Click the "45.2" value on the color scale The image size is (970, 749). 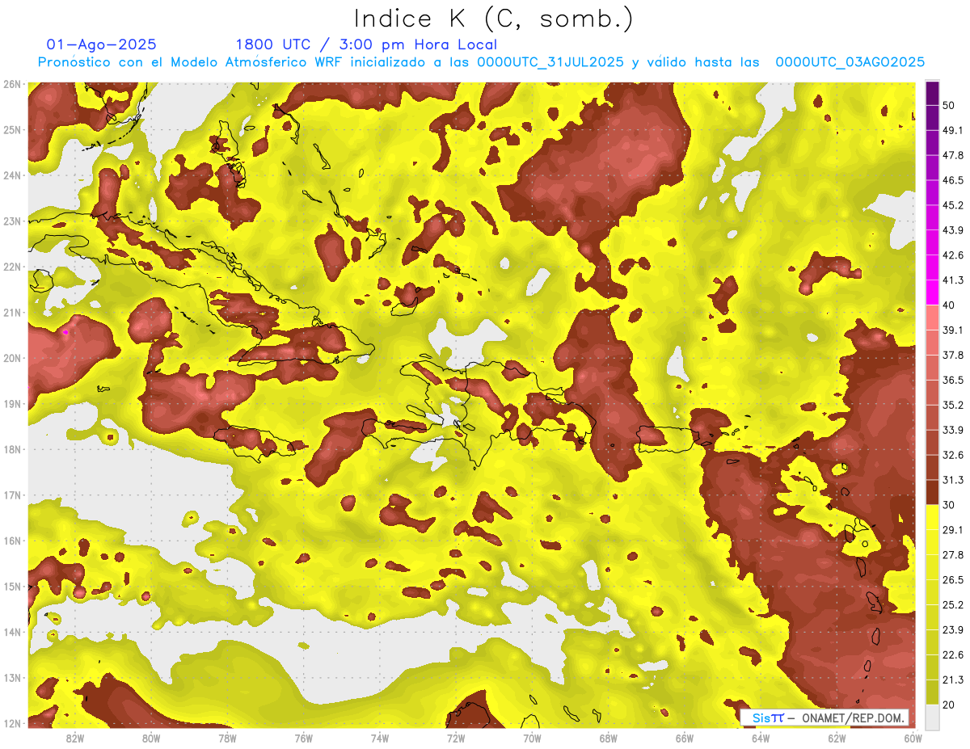[x=952, y=204]
